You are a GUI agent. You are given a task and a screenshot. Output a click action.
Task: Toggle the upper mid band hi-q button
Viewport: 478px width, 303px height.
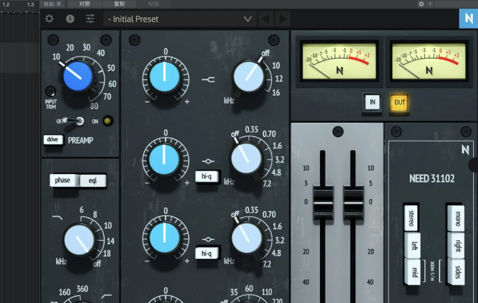(207, 176)
